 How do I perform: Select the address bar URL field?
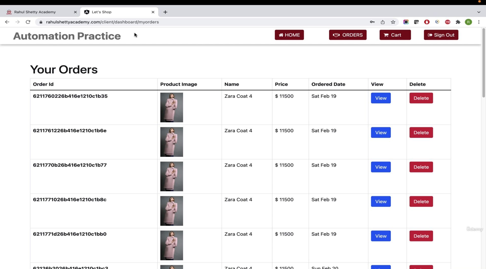[x=202, y=22]
